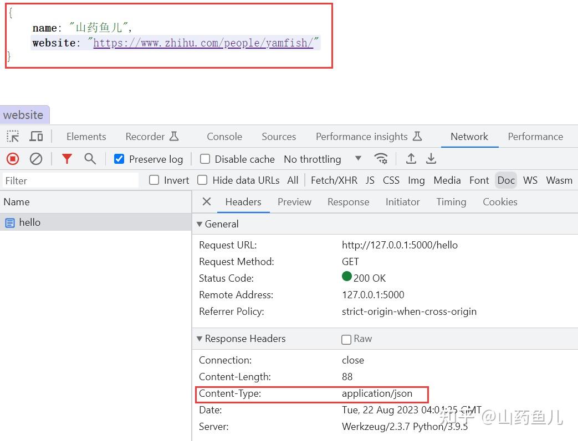The height and width of the screenshot is (441, 578).
Task: Click the Request Method value GET
Action: (350, 262)
